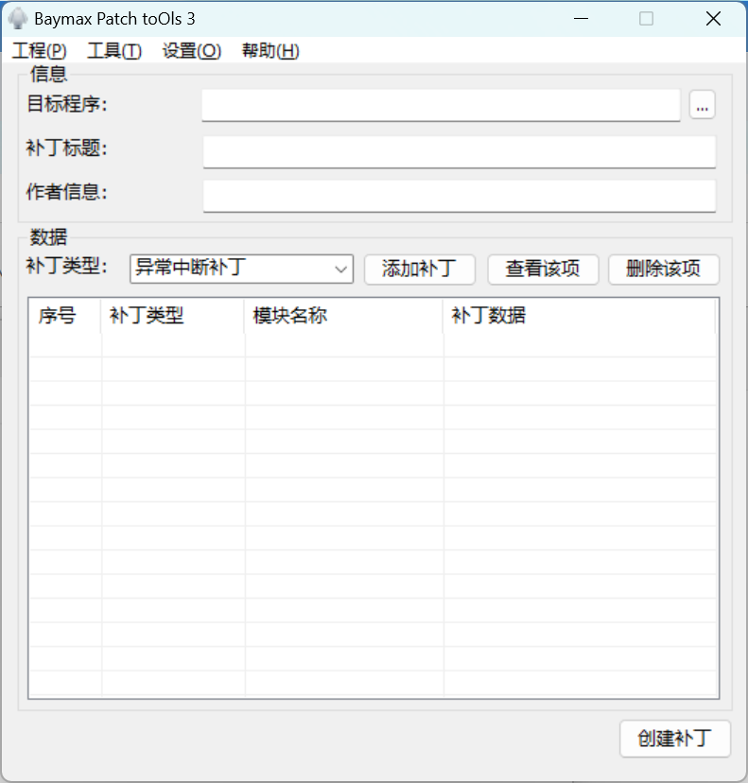
Task: Click the 添加补丁 button
Action: pyautogui.click(x=419, y=270)
